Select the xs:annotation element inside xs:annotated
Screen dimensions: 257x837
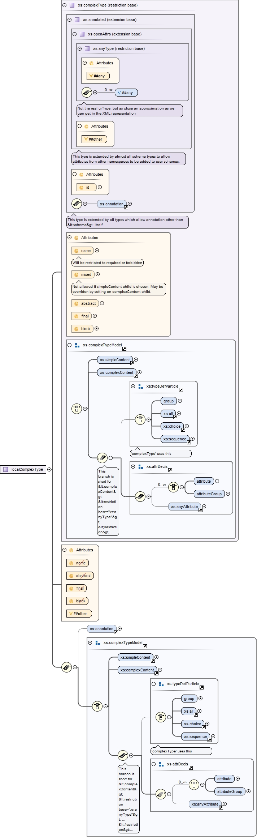pos(112,204)
